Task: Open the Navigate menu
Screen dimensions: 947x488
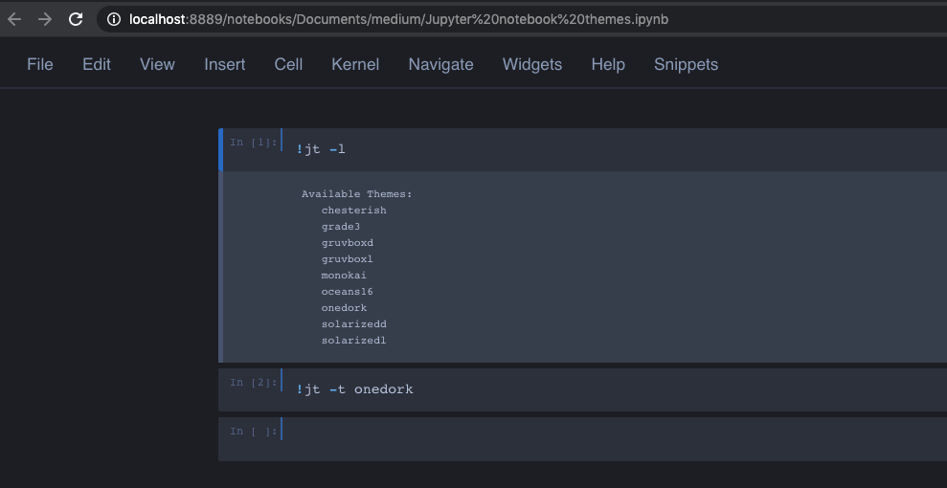Action: point(440,64)
